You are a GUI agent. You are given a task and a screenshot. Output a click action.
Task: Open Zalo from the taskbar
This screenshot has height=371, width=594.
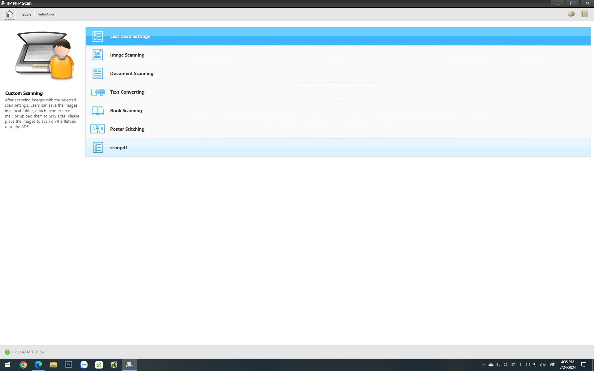pos(84,365)
